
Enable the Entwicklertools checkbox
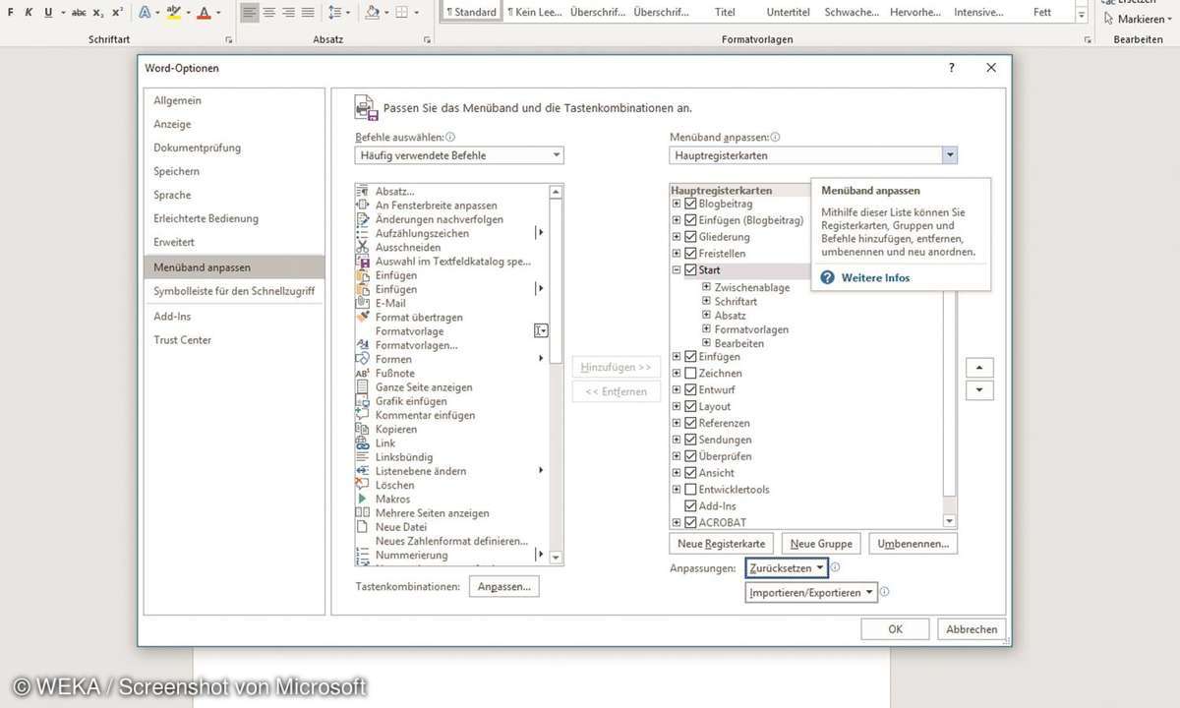pos(690,490)
